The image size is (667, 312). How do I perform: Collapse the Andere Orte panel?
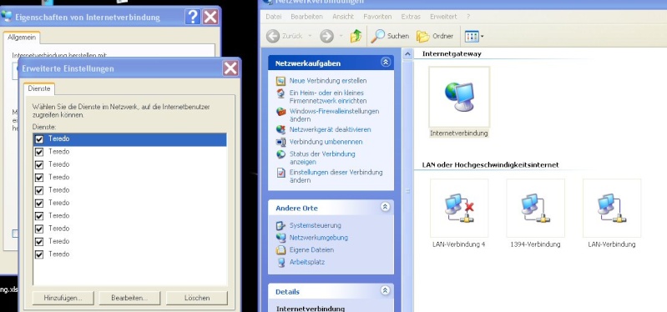386,207
